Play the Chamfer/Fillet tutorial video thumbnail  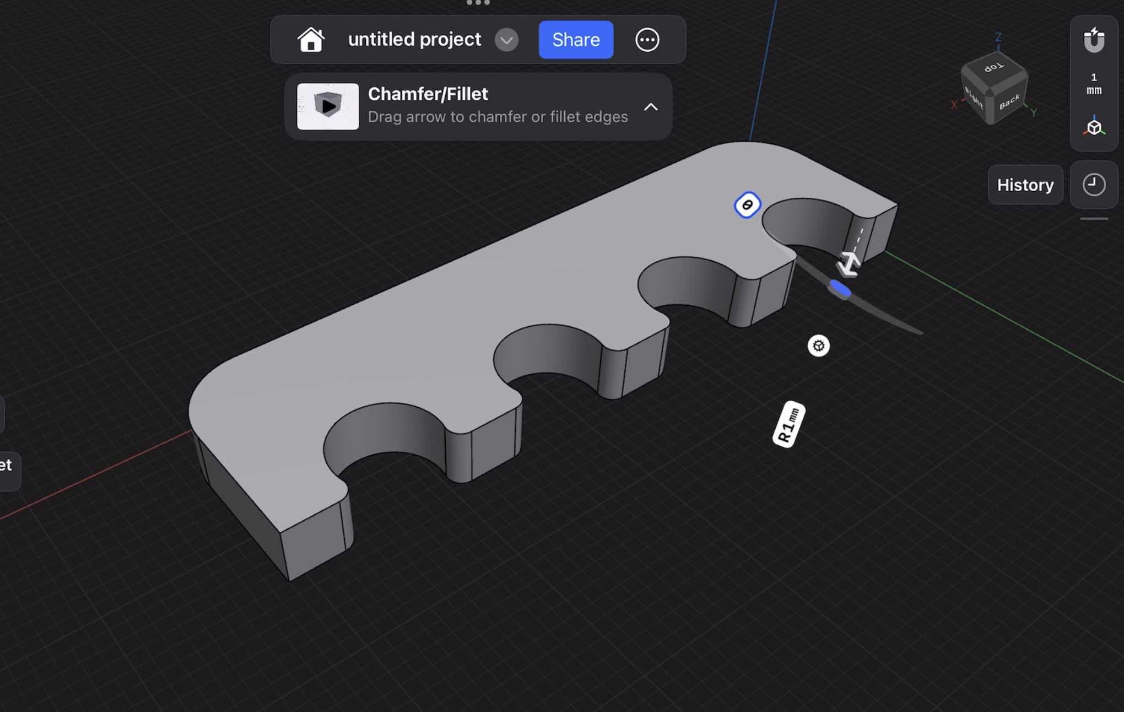[327, 106]
